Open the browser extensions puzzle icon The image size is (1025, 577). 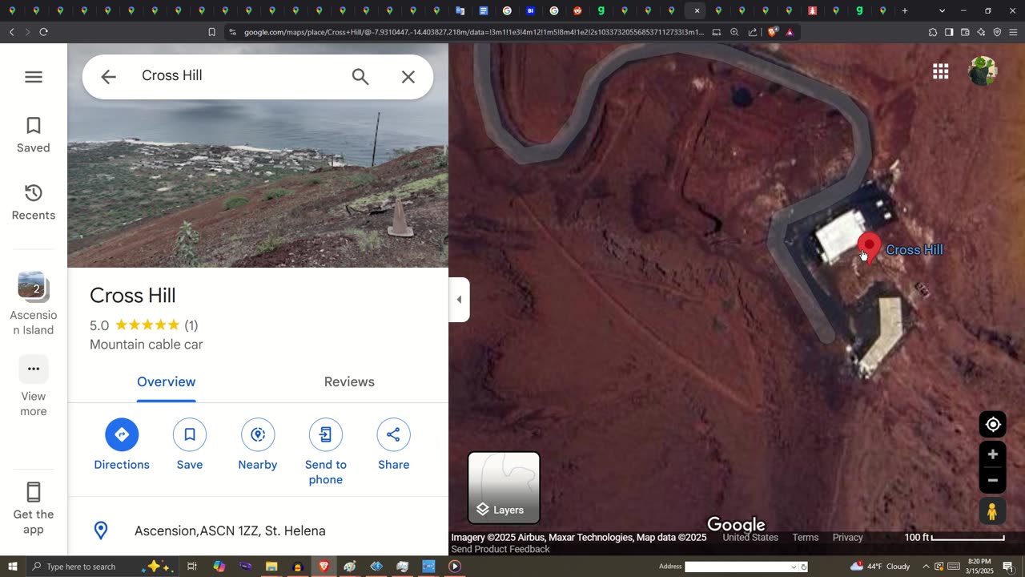tap(933, 32)
